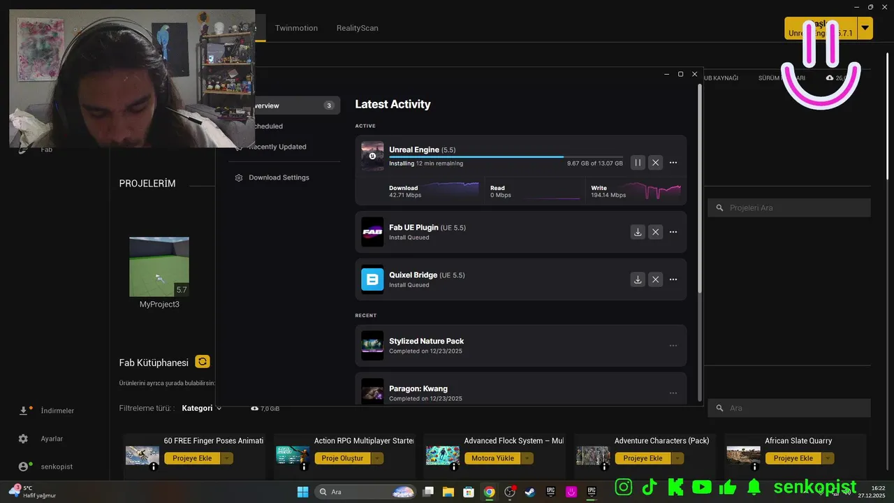This screenshot has height=503, width=894.
Task: Show info for African Slate Quarry asset
Action: pos(754,467)
